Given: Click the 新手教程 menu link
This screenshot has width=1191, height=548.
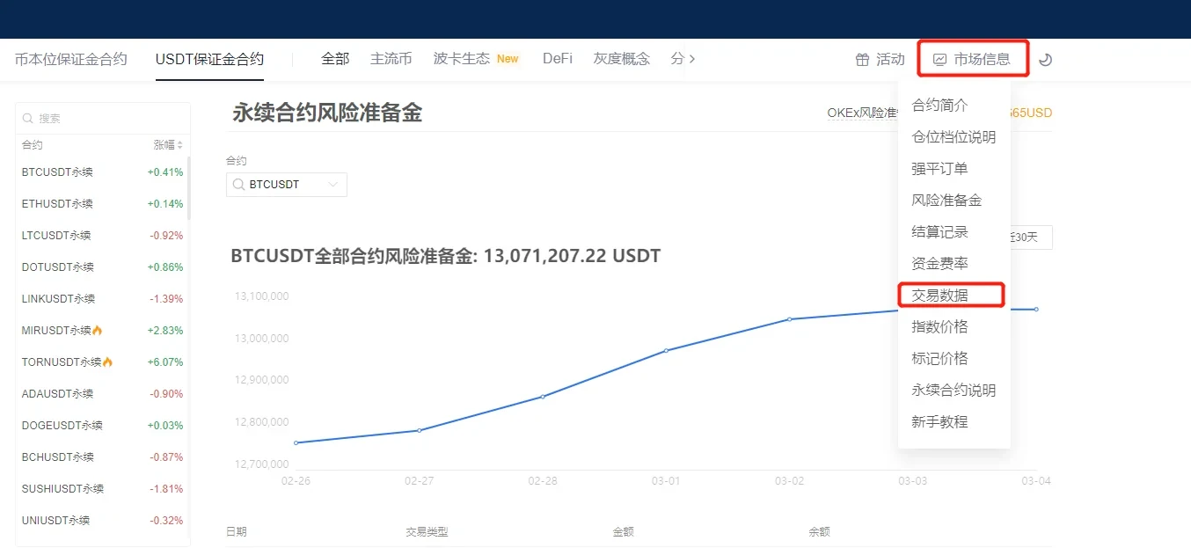Looking at the screenshot, I should [939, 422].
